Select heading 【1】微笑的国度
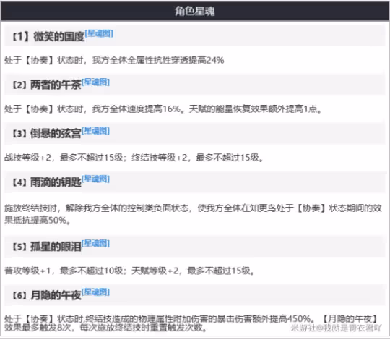Image resolution: width=390 pixels, height=340 pixels. coord(48,37)
